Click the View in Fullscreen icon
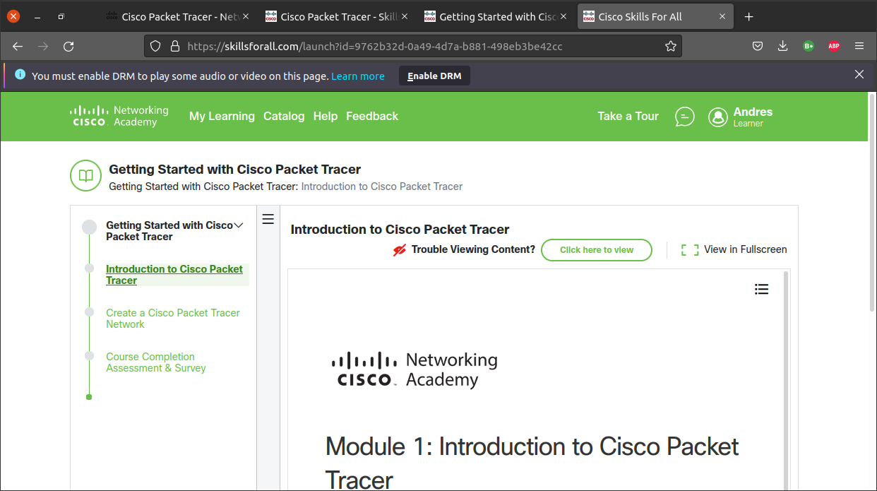Viewport: 877px width, 491px height. (689, 249)
